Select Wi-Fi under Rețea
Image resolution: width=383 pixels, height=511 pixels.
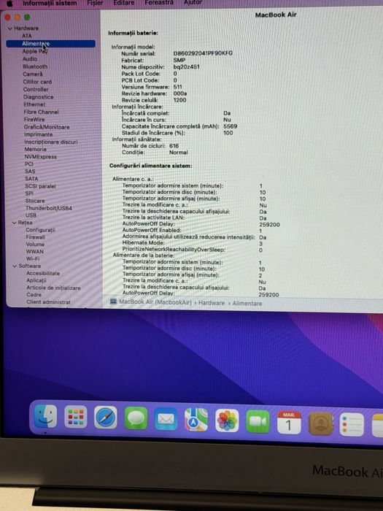point(33,258)
